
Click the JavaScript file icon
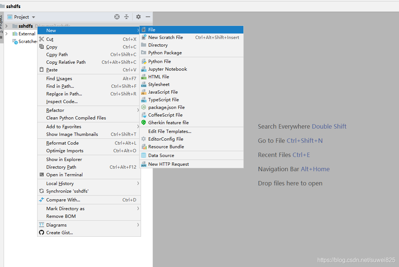[x=144, y=92]
